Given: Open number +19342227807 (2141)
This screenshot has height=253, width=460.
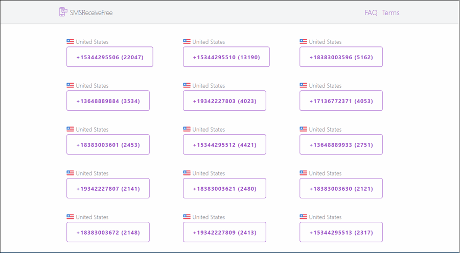Looking at the screenshot, I should coord(108,189).
